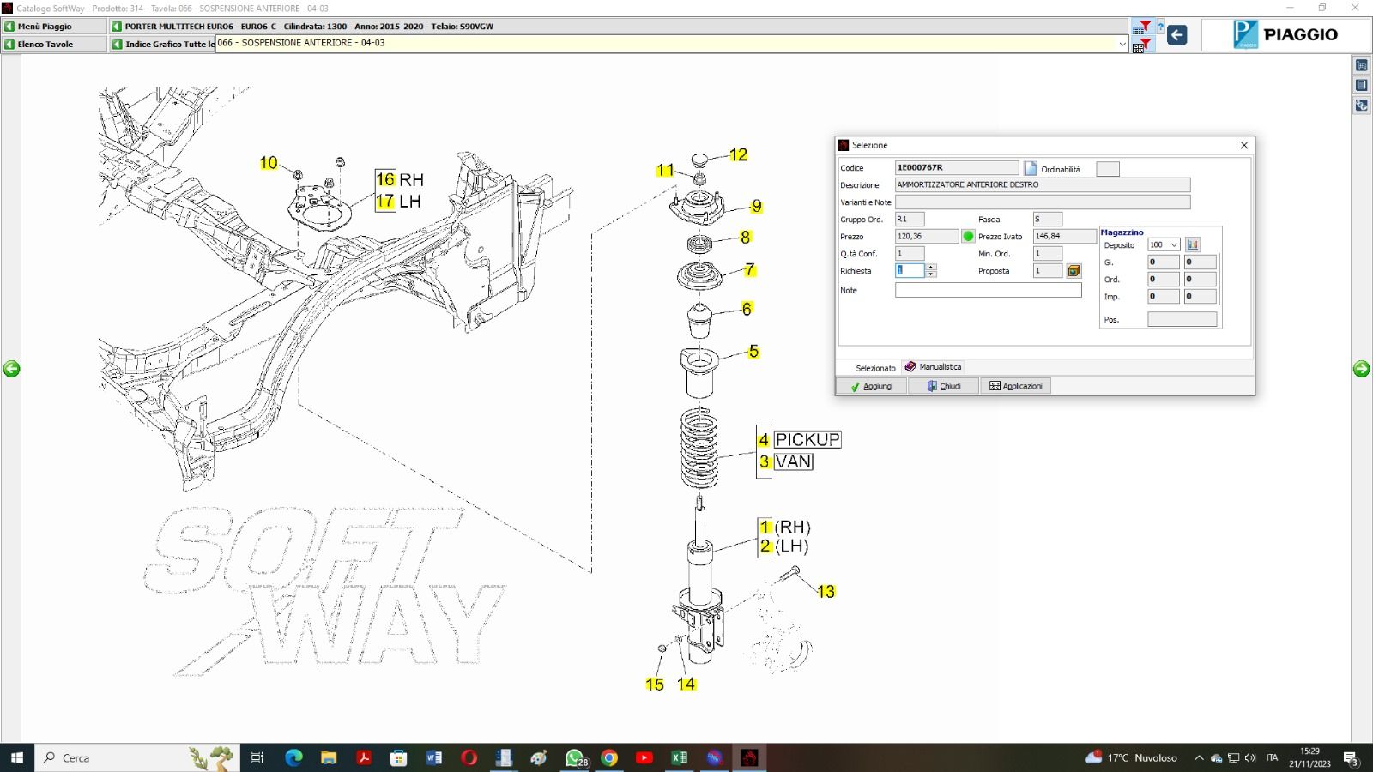This screenshot has height=772, width=1373.
Task: Go to previous table with green left arrow
Action: [x=11, y=369]
